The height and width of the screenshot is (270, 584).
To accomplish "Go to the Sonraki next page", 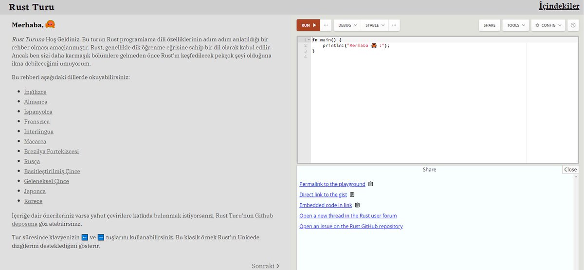I will pyautogui.click(x=266, y=266).
